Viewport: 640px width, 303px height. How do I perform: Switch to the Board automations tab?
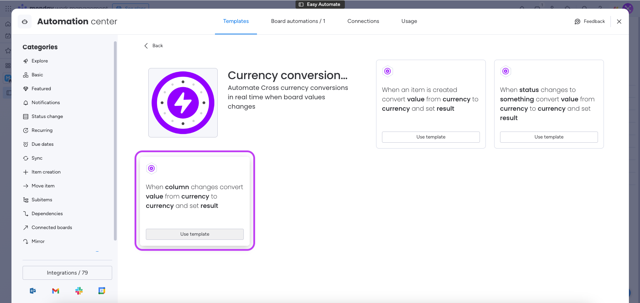click(298, 21)
